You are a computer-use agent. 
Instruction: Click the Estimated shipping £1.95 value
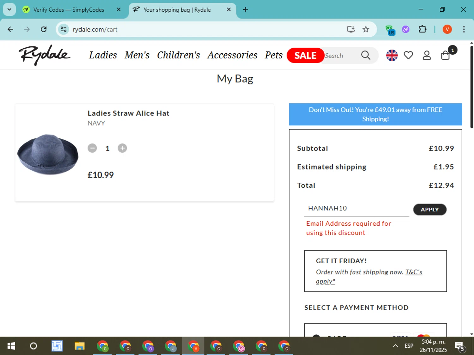tap(444, 167)
